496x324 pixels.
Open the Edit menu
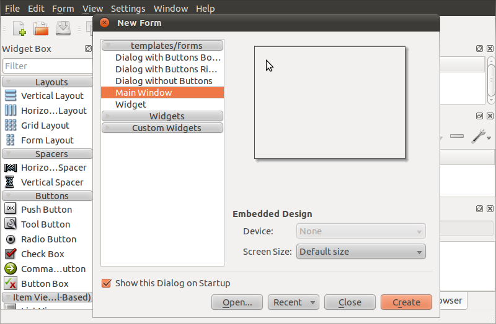(x=36, y=9)
